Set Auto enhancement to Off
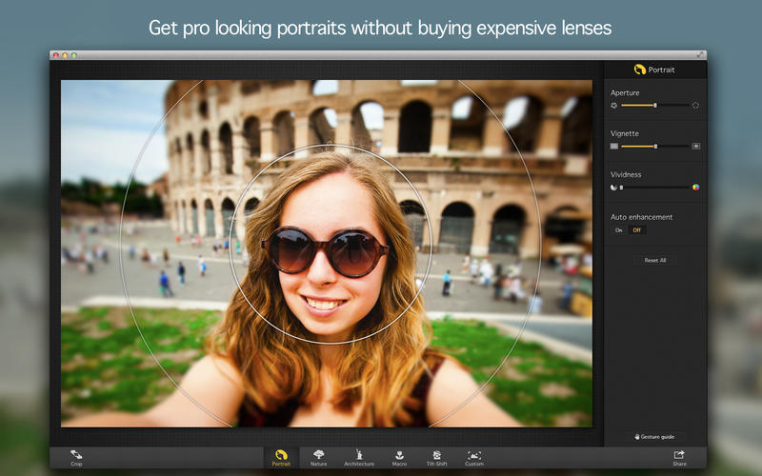Viewport: 762px width, 476px height. coord(636,230)
